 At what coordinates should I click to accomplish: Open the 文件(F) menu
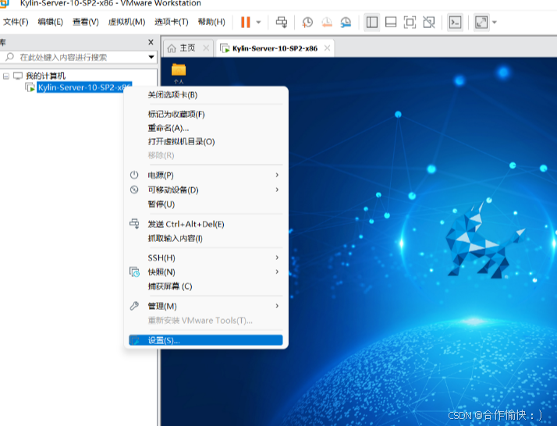(x=16, y=22)
